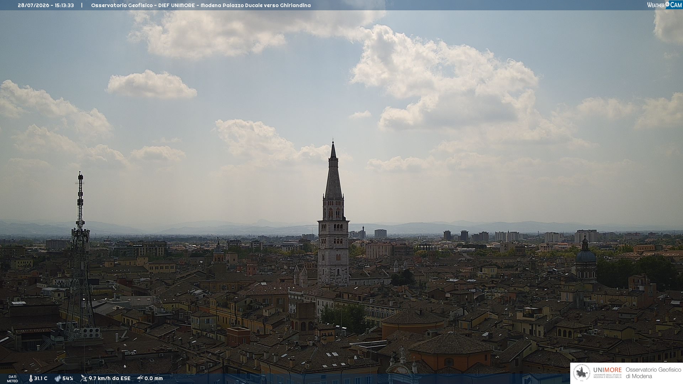Click the wind vane icon
The image size is (683, 384).
click(84, 378)
